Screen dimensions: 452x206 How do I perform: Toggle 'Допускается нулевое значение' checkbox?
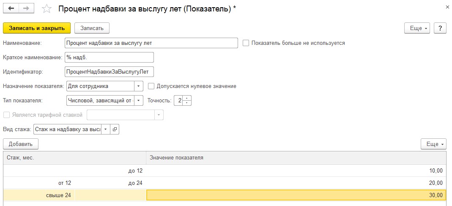point(151,86)
